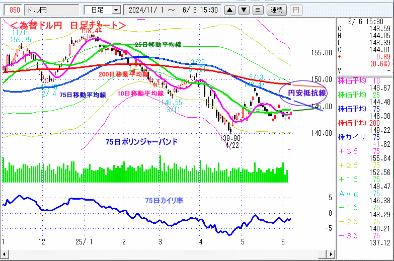Click the -2σ legend entry

click(x=359, y=222)
